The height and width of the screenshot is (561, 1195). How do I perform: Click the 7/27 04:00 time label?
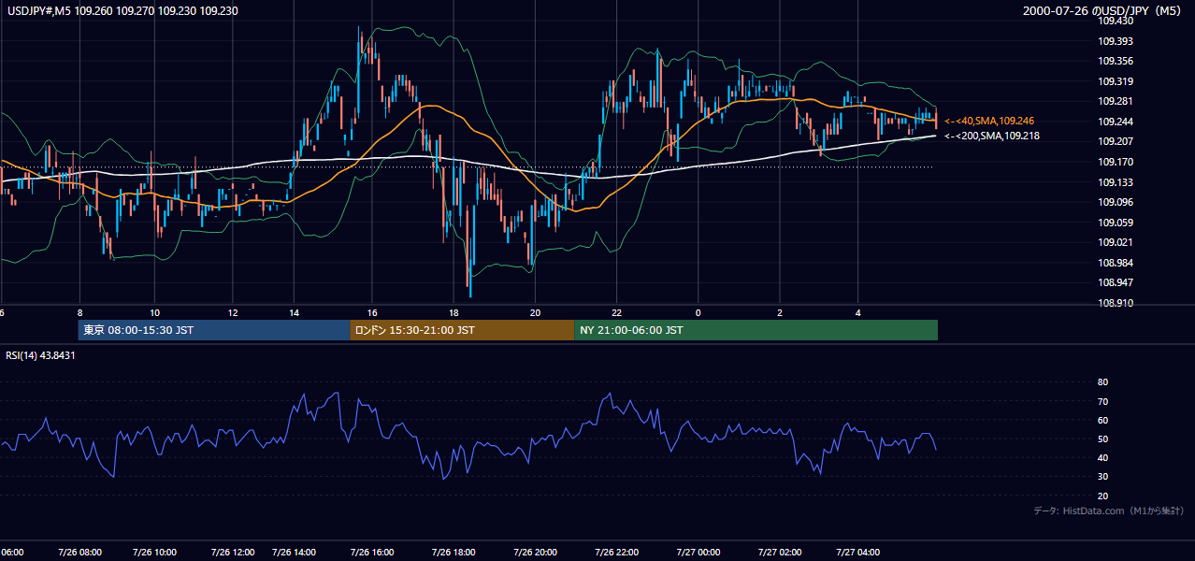pos(859,553)
